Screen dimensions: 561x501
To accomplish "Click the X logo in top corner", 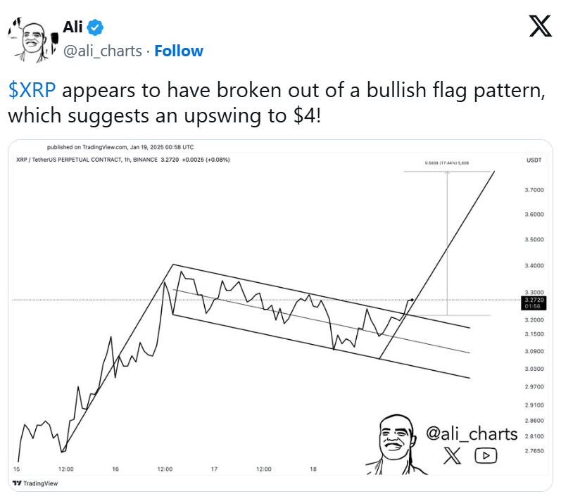I will [541, 26].
